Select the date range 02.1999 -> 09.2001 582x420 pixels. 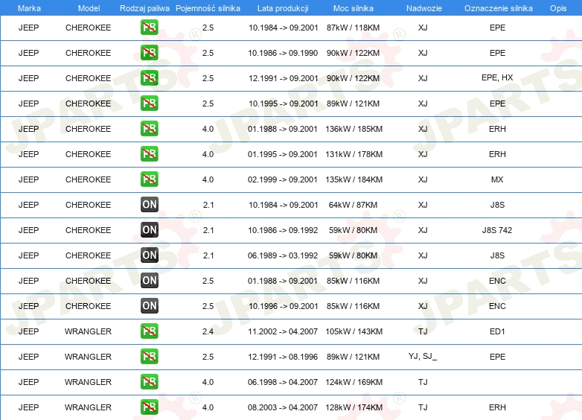tap(283, 179)
